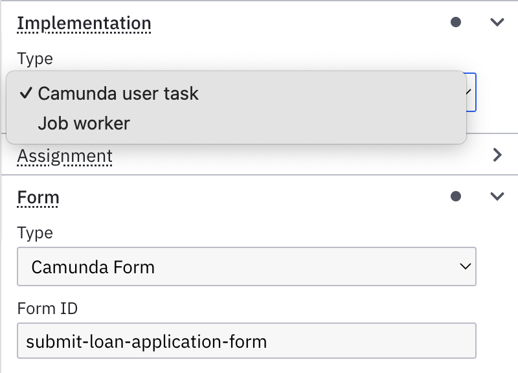Click the Form section chevron icon
Screen dimensions: 518x373
(497, 195)
